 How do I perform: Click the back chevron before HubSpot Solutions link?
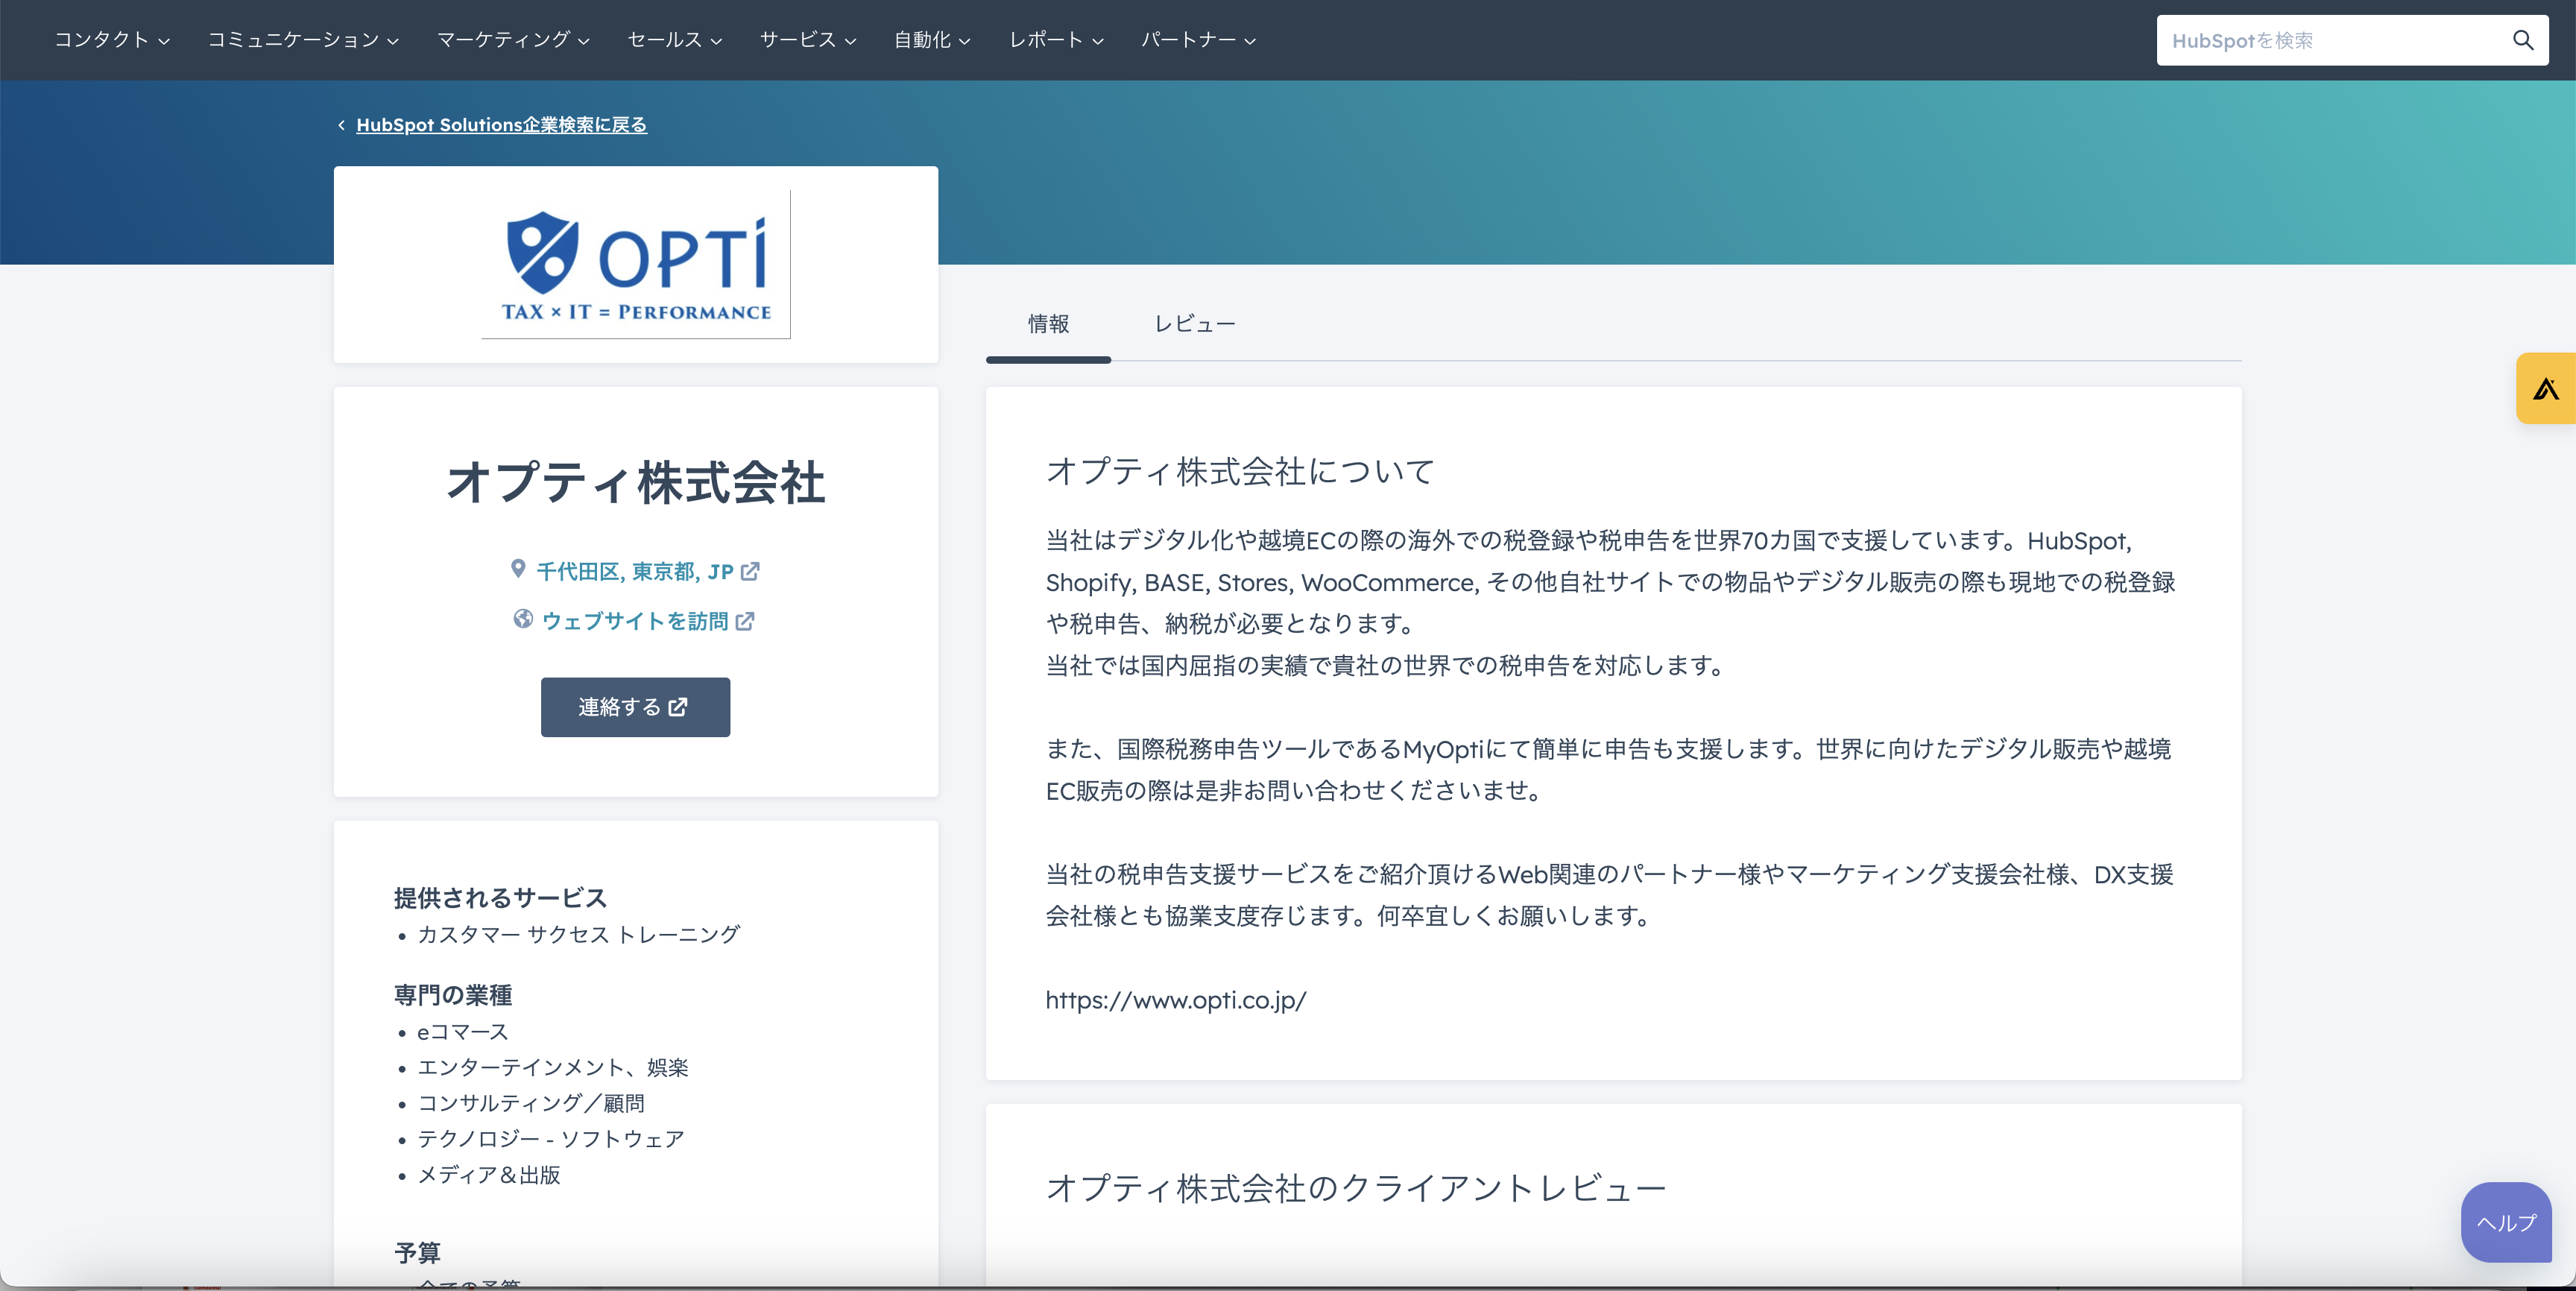pyautogui.click(x=341, y=125)
